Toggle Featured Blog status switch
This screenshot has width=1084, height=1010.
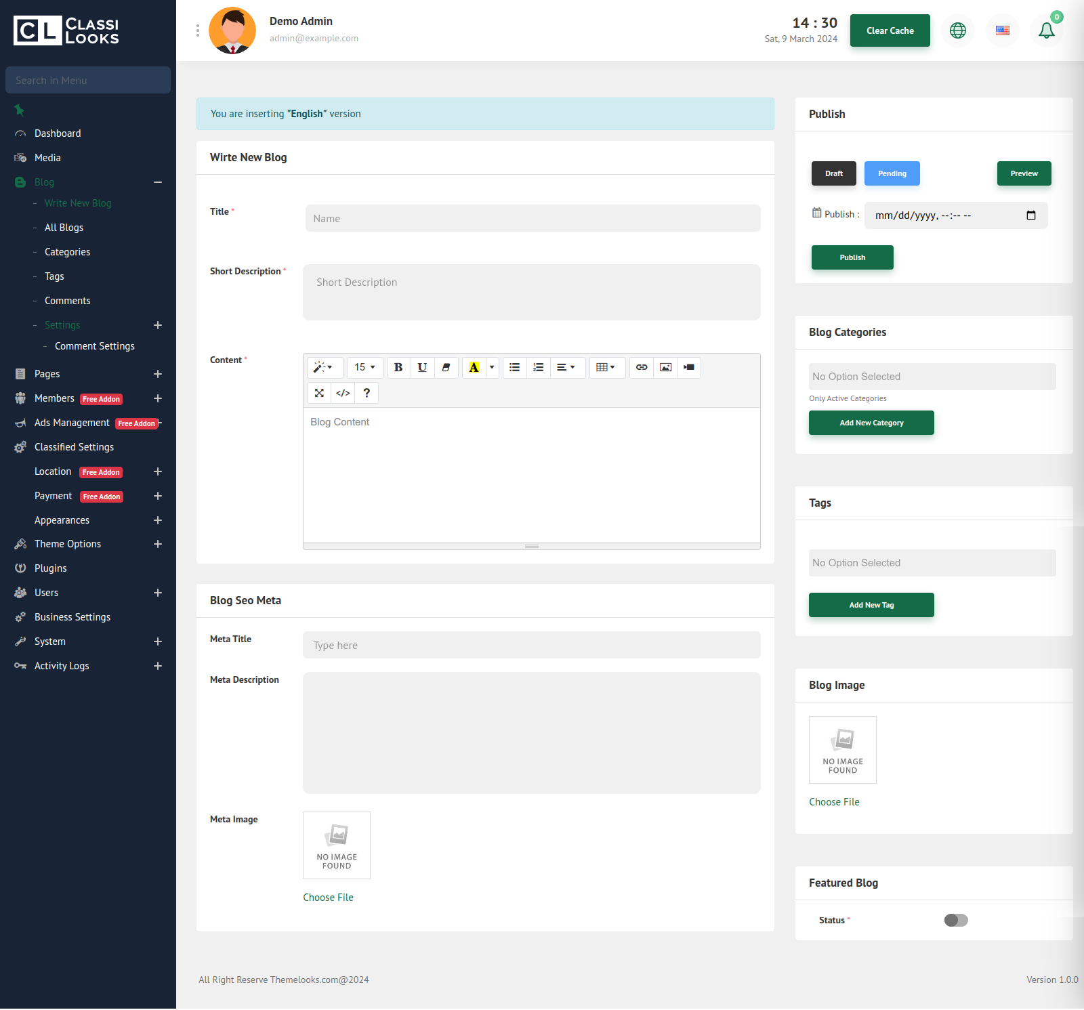956,920
